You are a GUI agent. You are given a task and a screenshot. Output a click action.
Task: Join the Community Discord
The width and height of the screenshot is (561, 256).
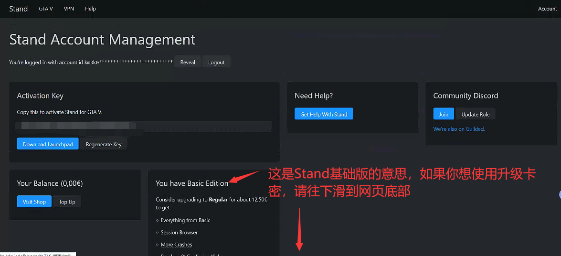[444, 114]
